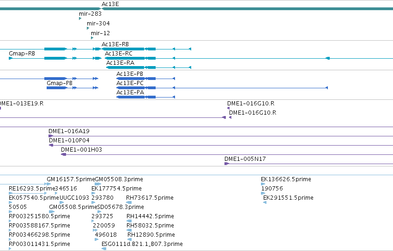The height and width of the screenshot is (251, 393).
Task: Click the UUGC1093 label
Action: tap(74, 198)
